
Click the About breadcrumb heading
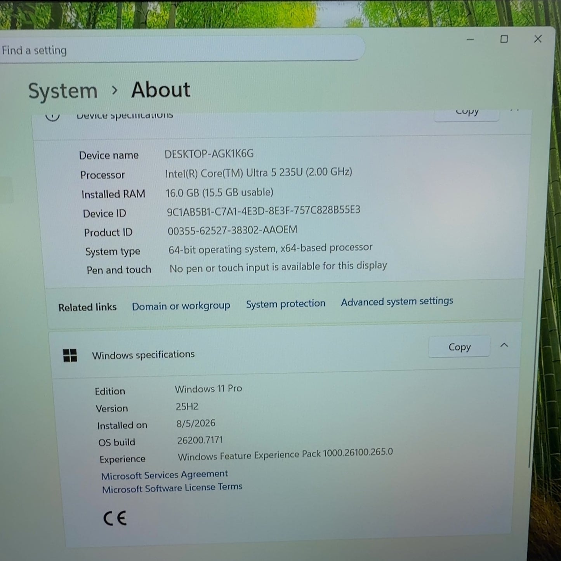coord(161,90)
